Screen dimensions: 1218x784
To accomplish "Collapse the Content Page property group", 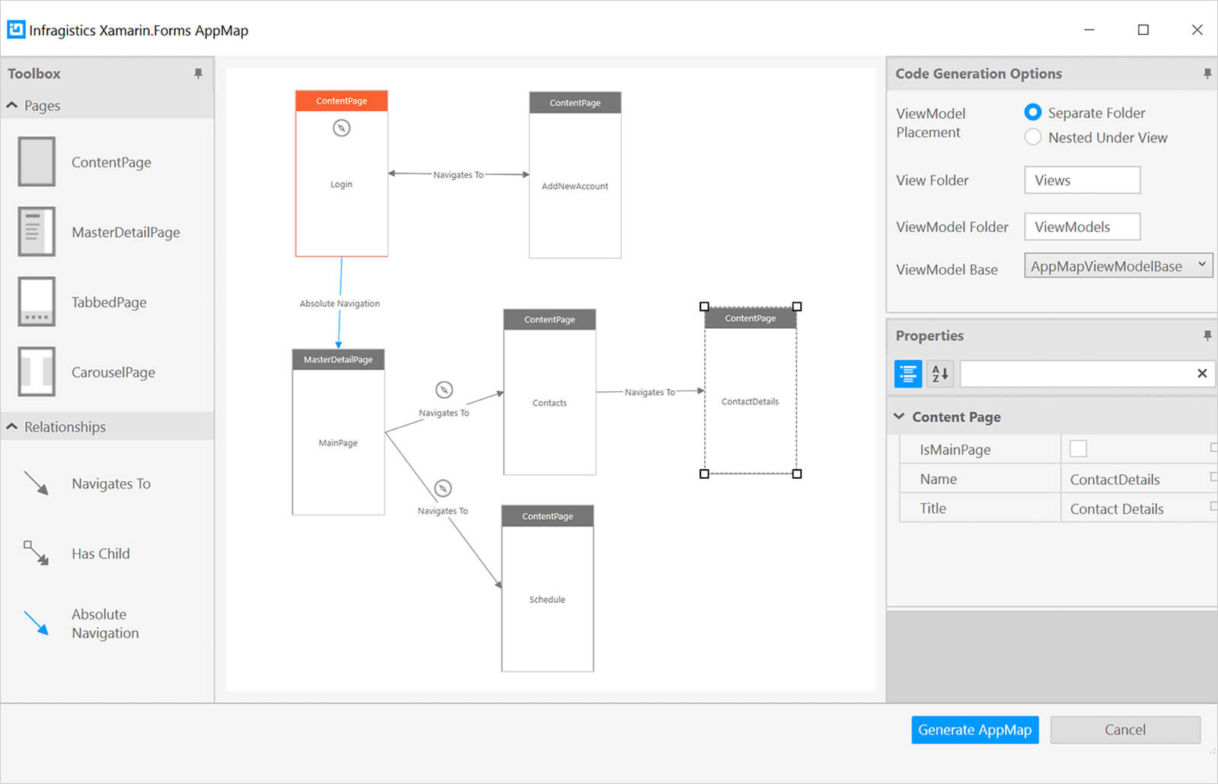I will click(899, 417).
